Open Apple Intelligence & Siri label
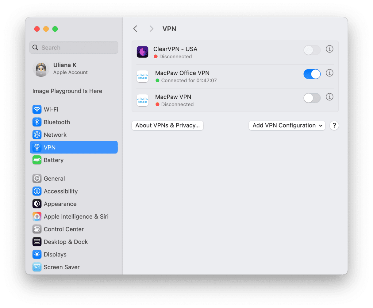 pyautogui.click(x=76, y=216)
